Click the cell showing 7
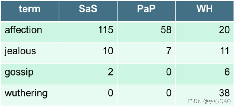The height and width of the screenshot is (107, 235). (x=146, y=53)
